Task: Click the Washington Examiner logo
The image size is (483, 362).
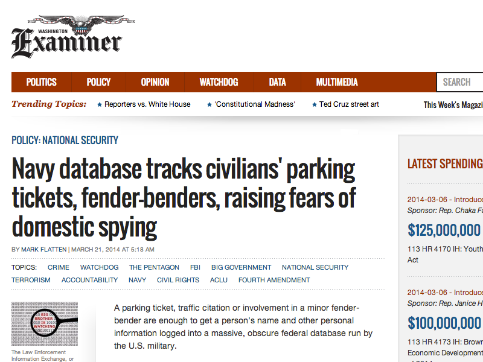Action: (x=68, y=38)
